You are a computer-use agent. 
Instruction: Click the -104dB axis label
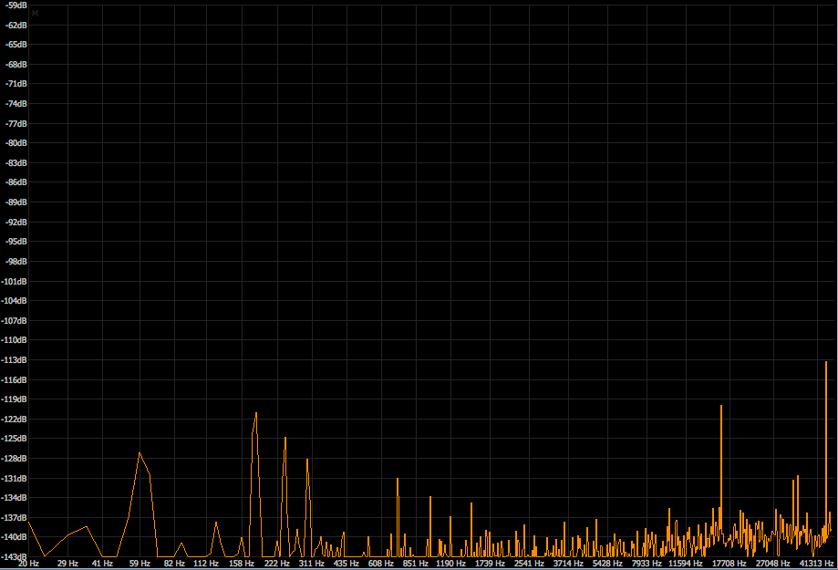14,301
